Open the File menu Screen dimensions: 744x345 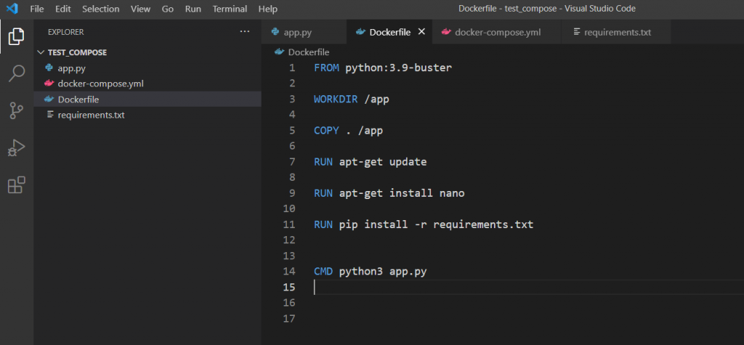coord(37,9)
